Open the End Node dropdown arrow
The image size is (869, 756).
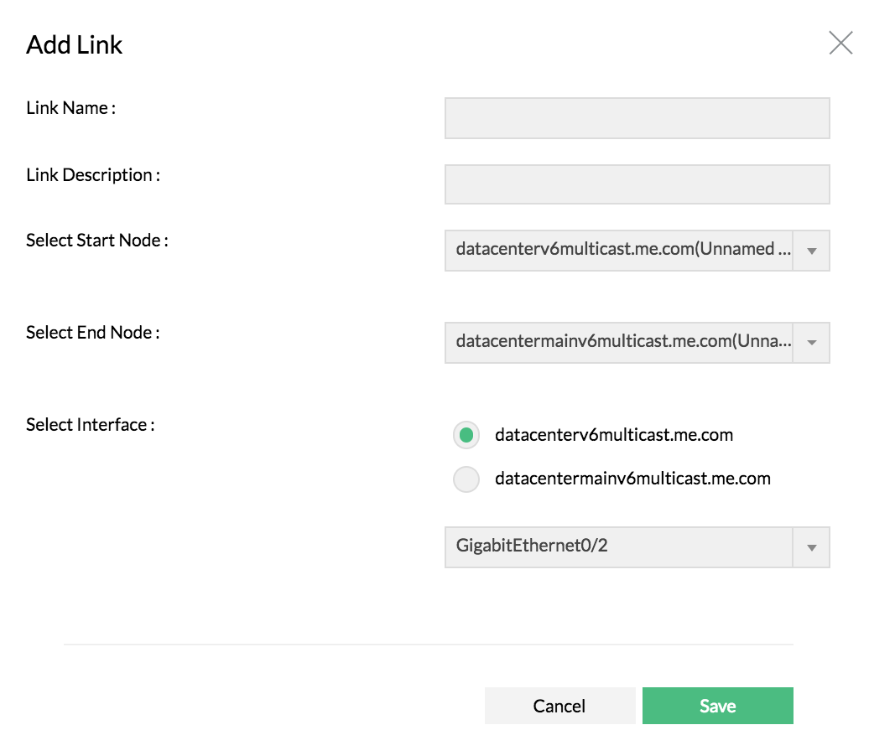tap(811, 343)
